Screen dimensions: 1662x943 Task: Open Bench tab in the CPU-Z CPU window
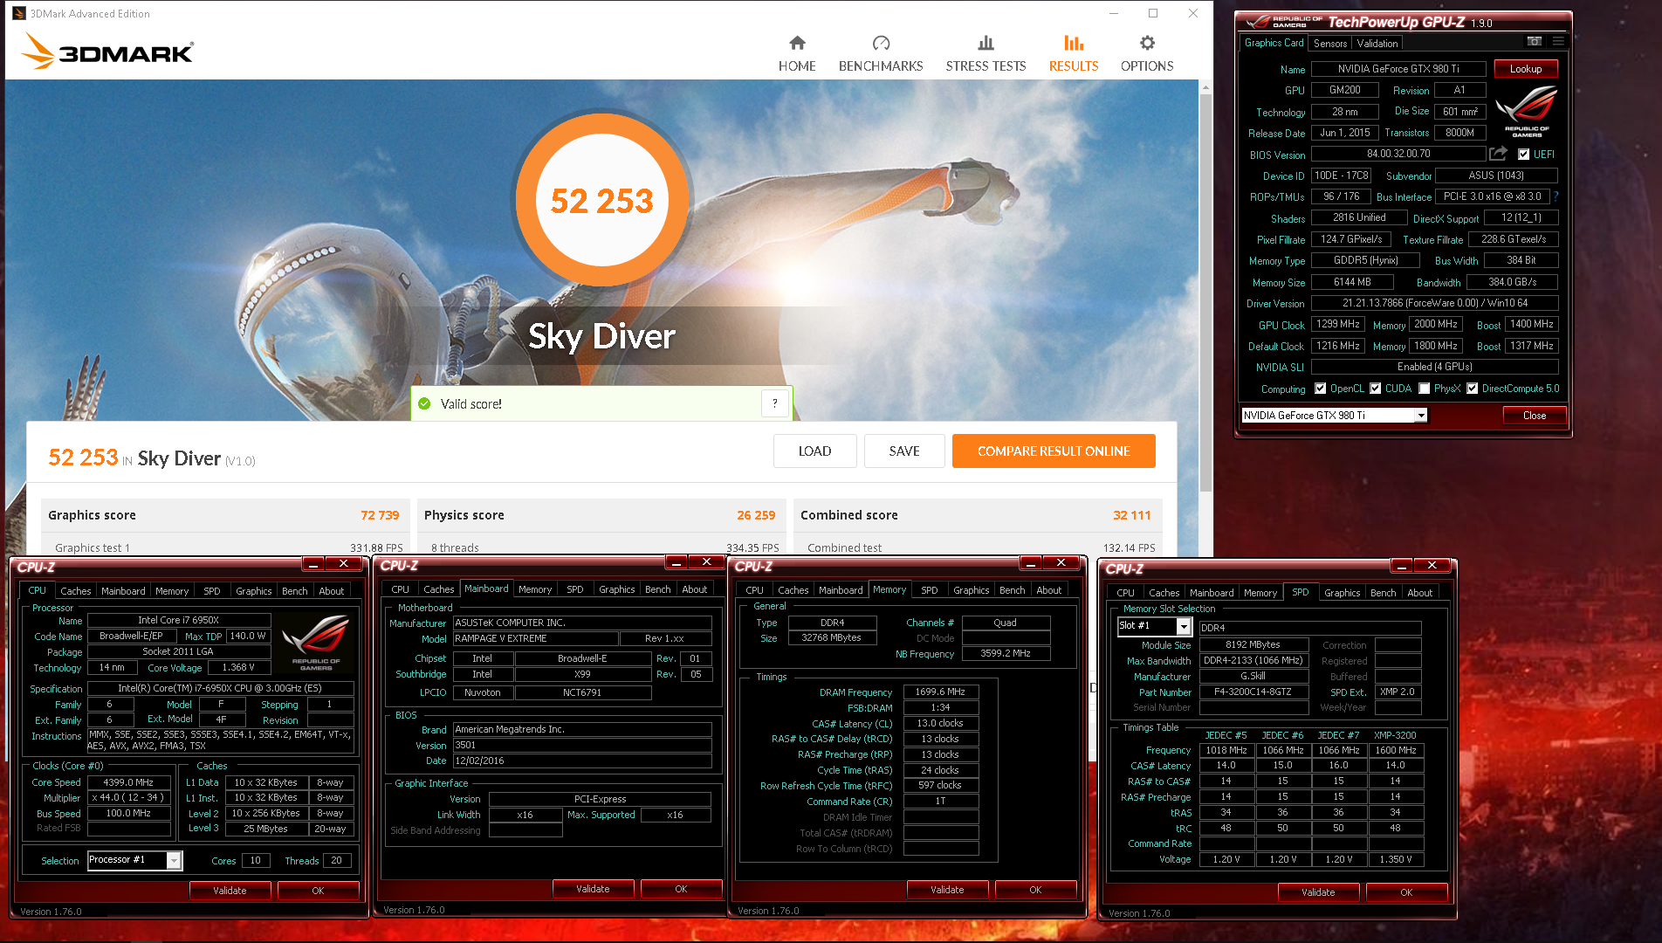click(295, 591)
